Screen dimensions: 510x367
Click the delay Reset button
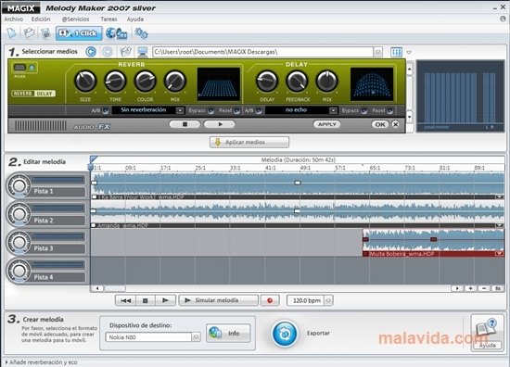pyautogui.click(x=390, y=111)
